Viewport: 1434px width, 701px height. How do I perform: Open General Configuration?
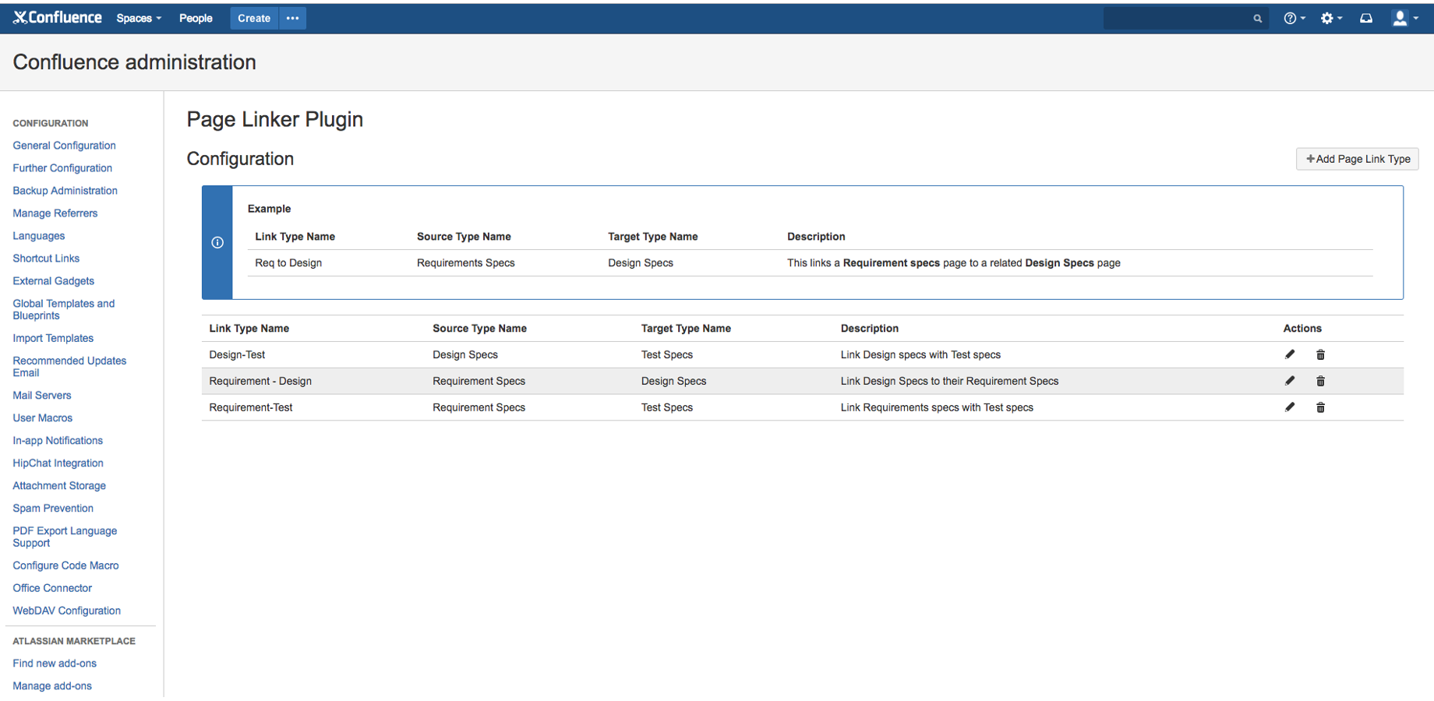(64, 146)
